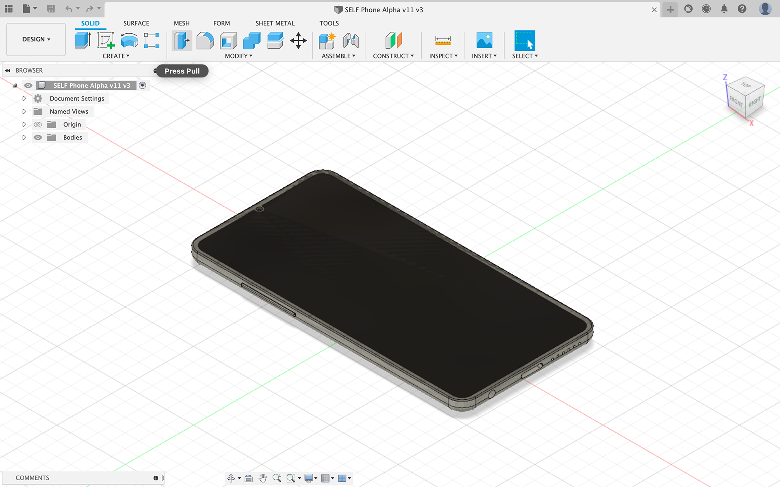The height and width of the screenshot is (487, 780).
Task: Open the MODIFY dropdown menu
Action: pos(238,56)
